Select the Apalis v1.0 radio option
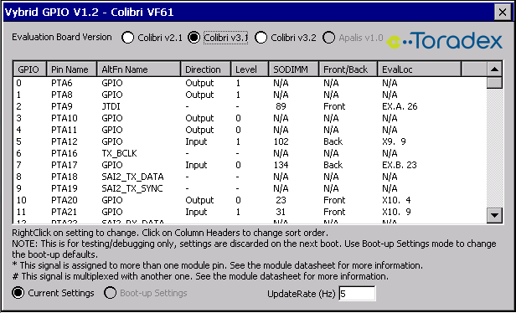516x313 pixels. (x=353, y=38)
